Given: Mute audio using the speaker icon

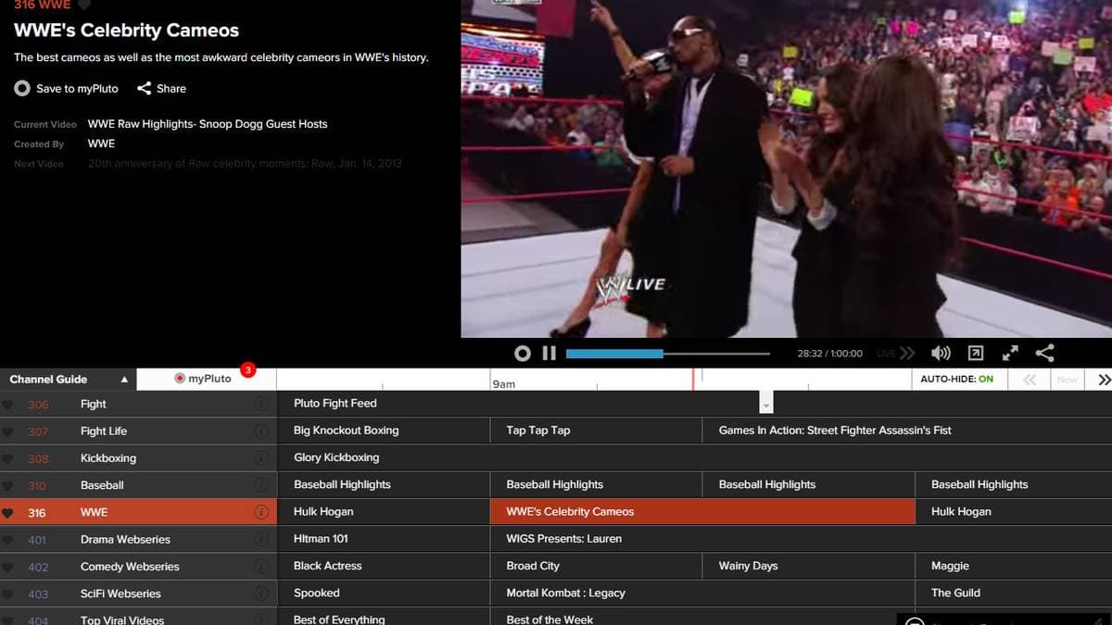Looking at the screenshot, I should pyautogui.click(x=941, y=353).
